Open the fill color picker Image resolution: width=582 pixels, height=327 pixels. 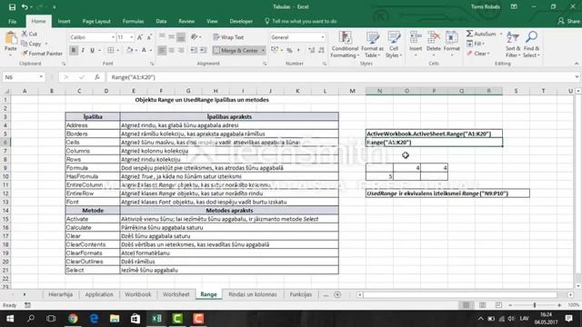[129, 50]
